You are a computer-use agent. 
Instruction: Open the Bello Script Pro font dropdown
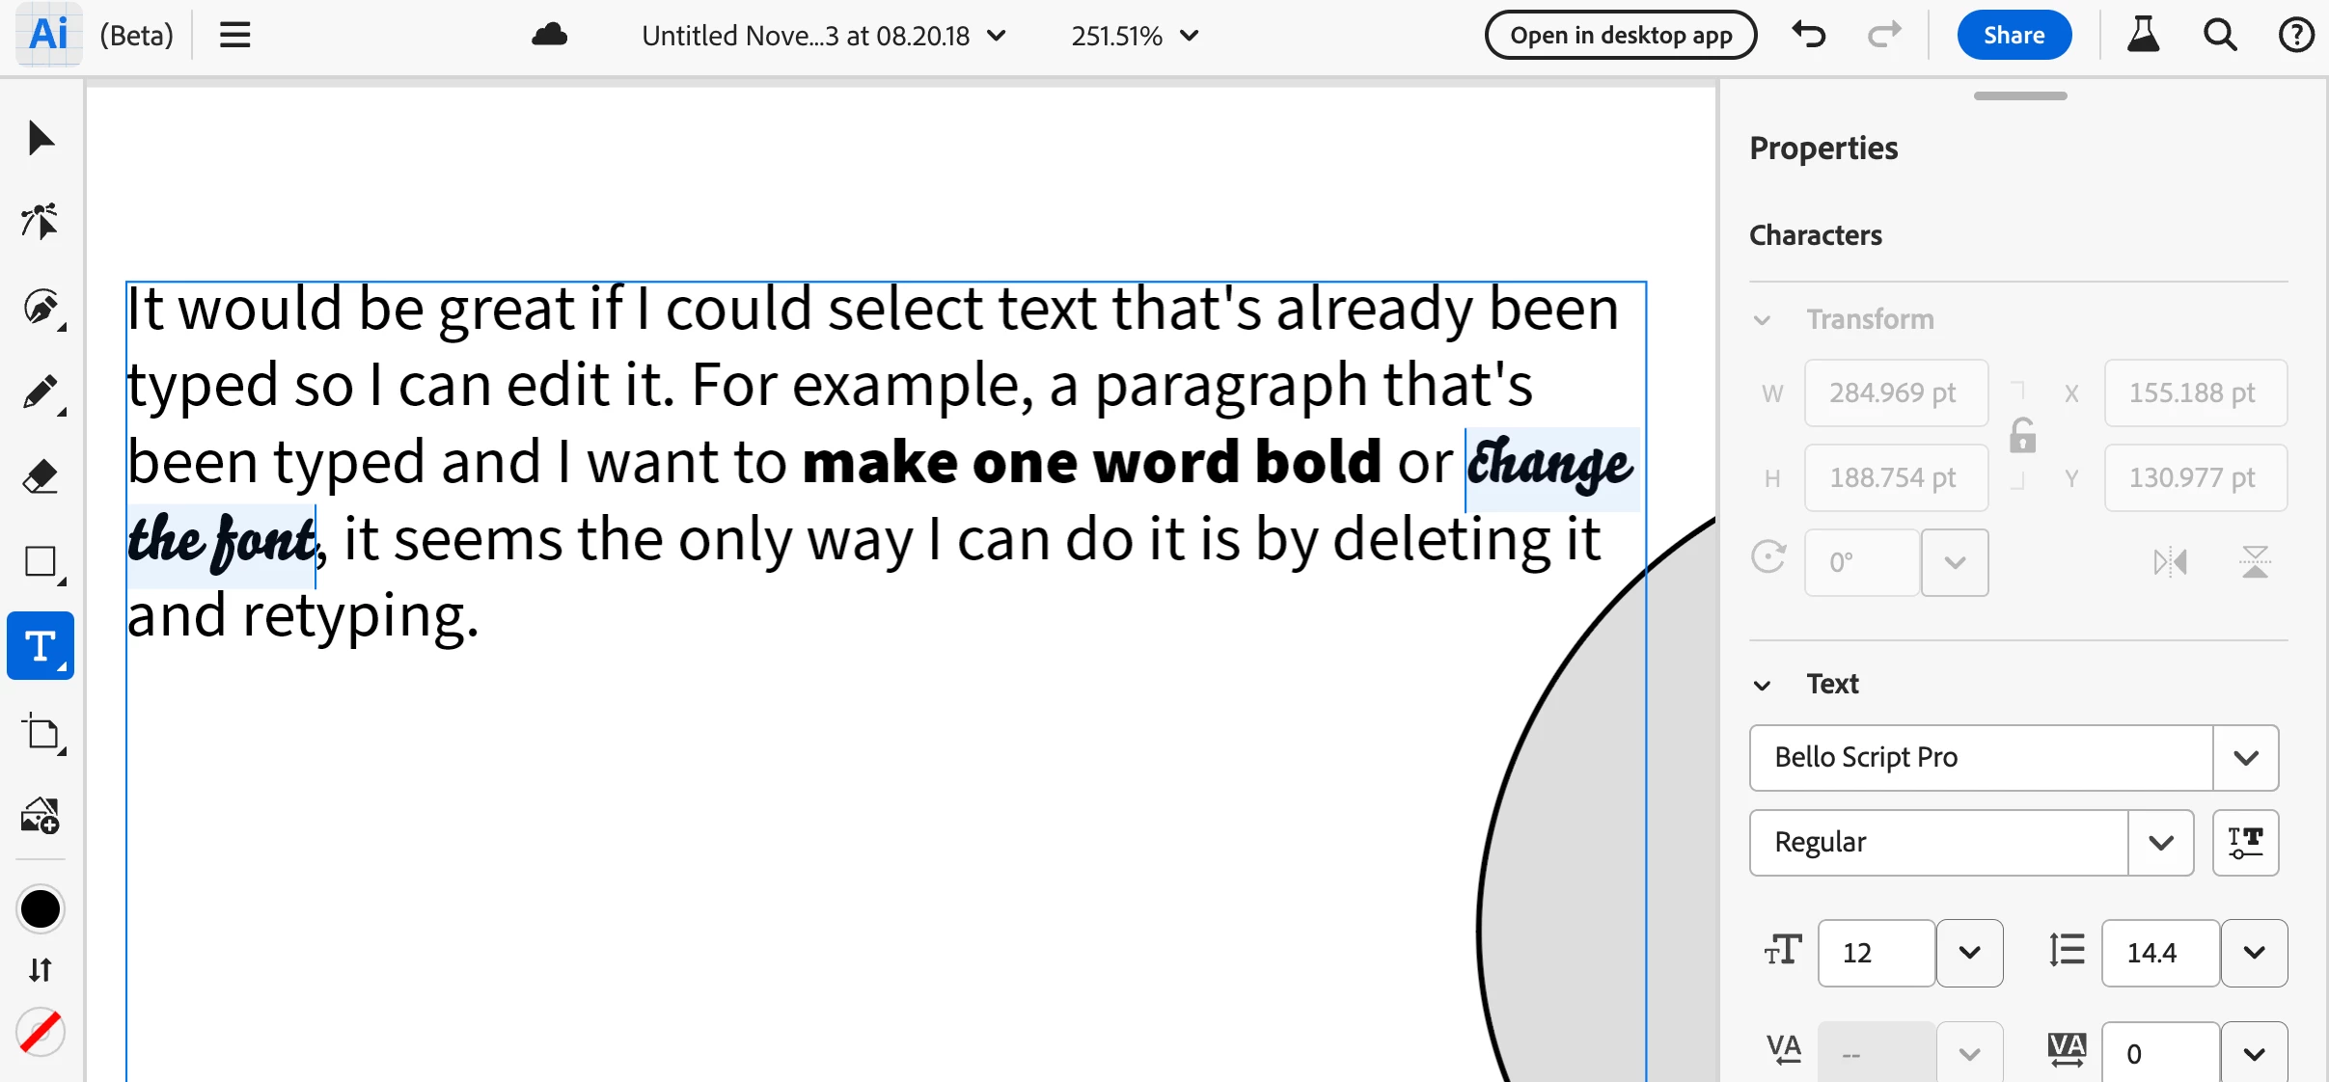coord(2245,758)
